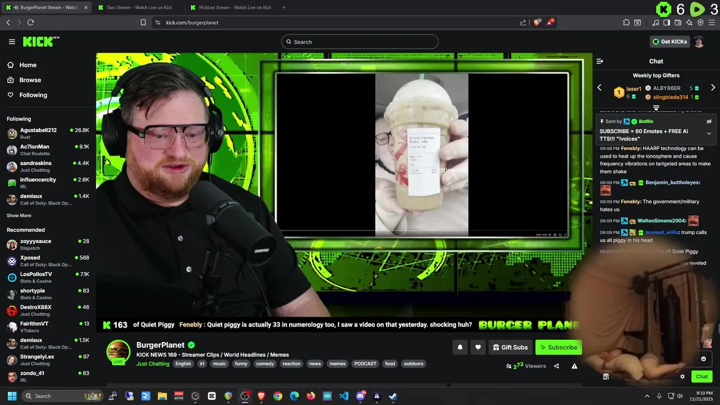
Task: Click the Get KICKs button
Action: [669, 42]
